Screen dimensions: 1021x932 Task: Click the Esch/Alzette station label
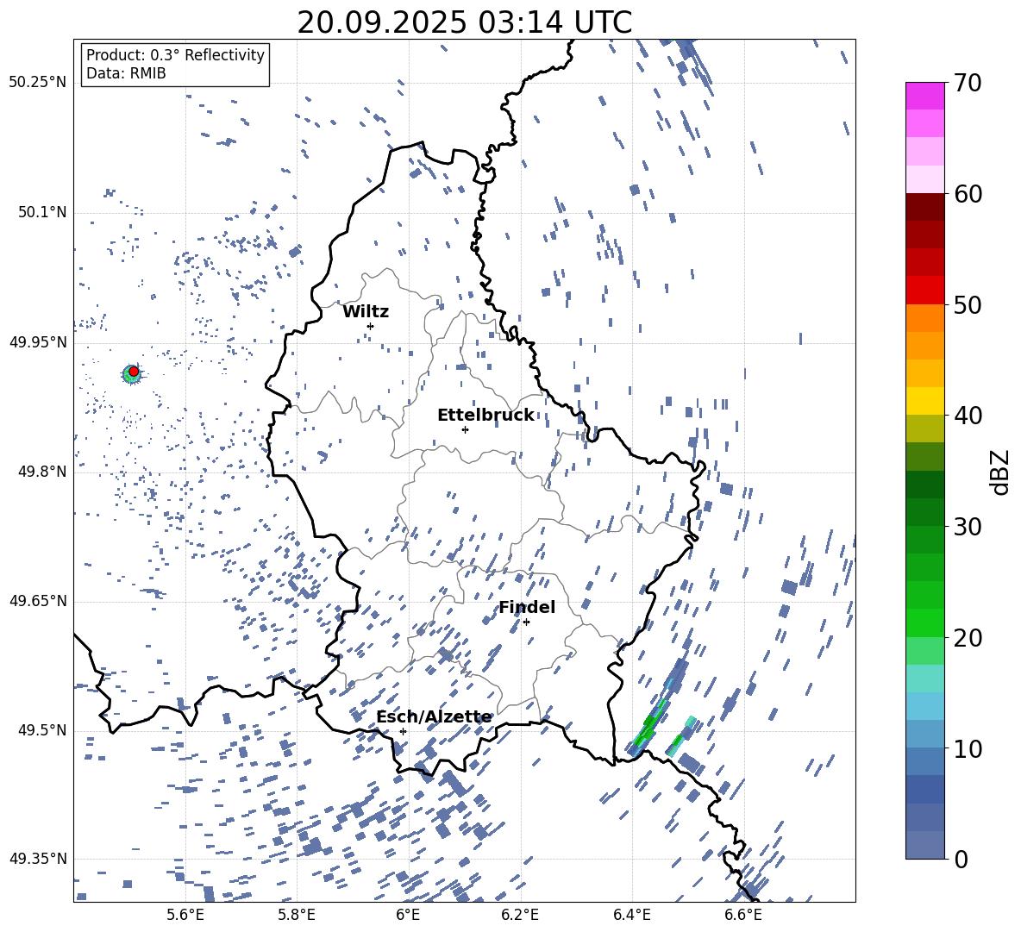434,717
